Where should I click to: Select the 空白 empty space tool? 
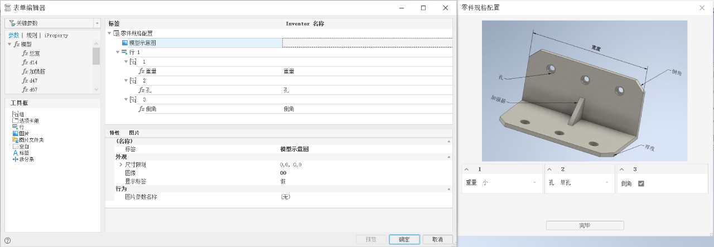pyautogui.click(x=21, y=147)
